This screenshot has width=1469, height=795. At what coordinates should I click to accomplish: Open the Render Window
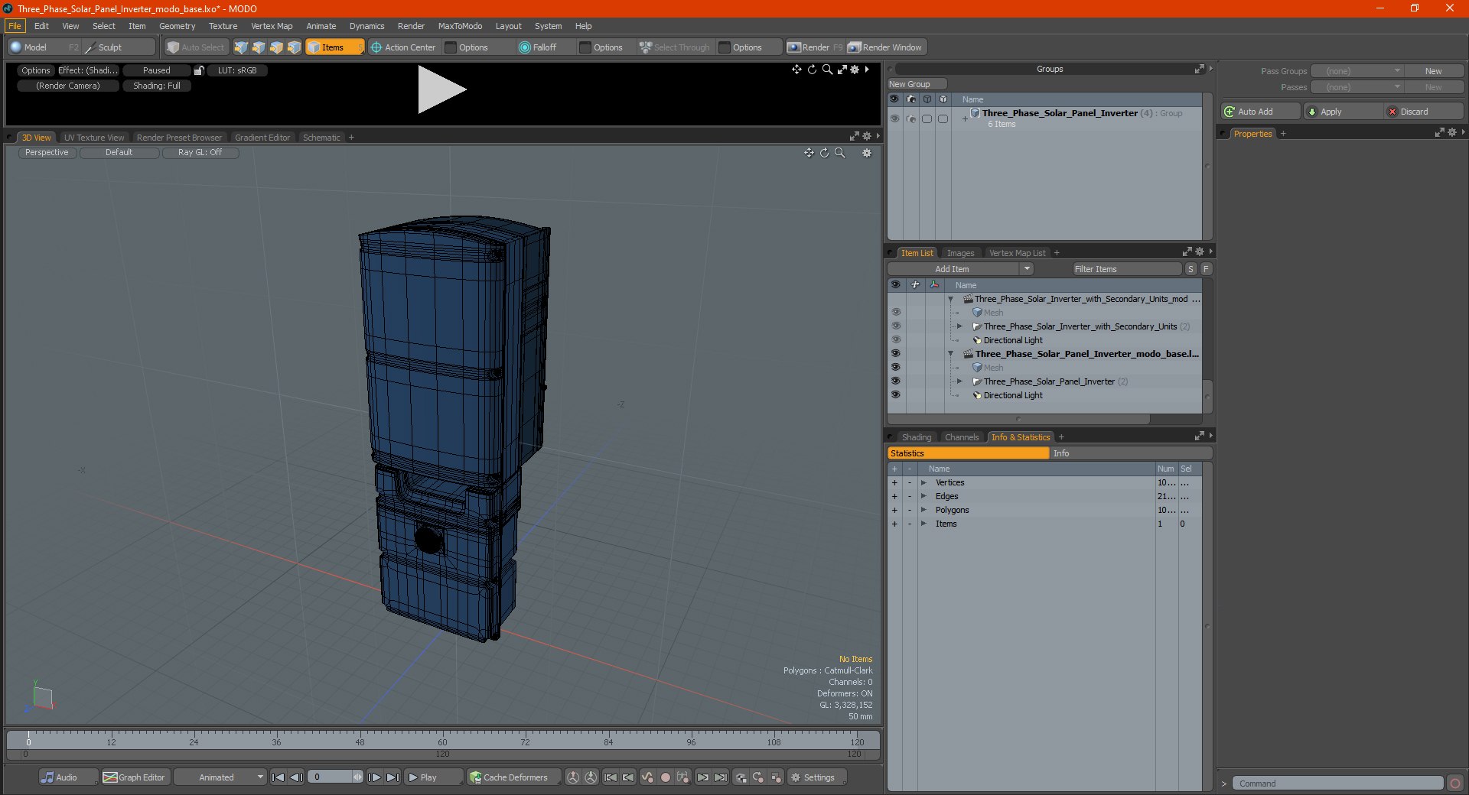886,47
